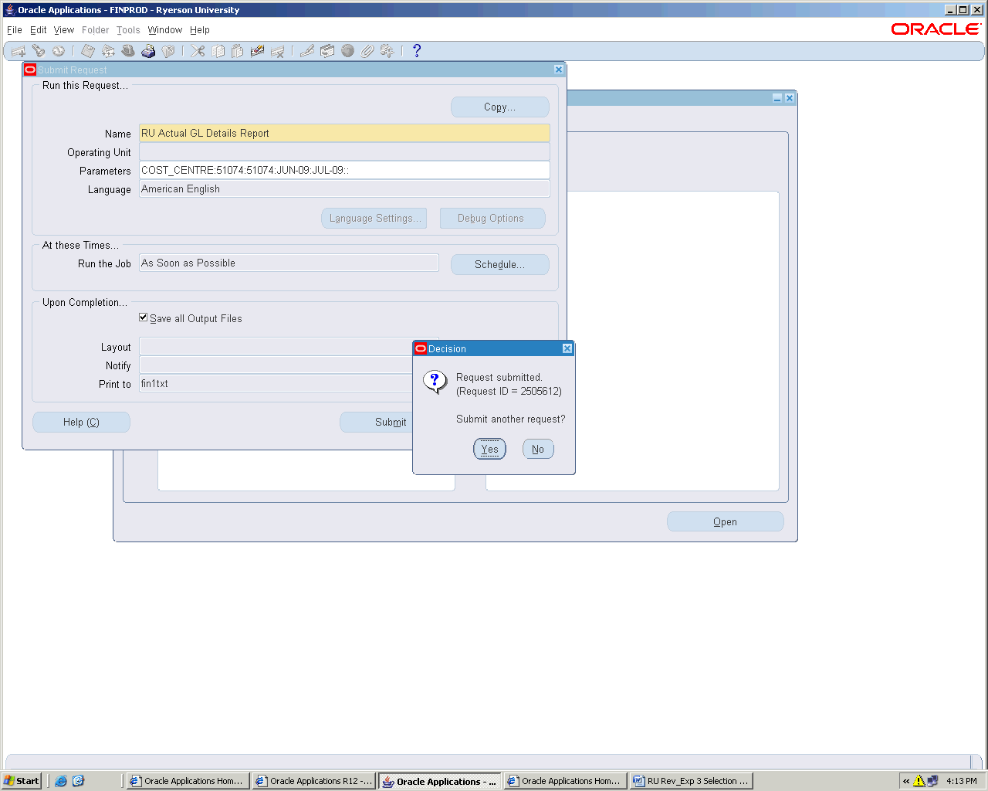988x791 pixels.
Task: Click the Copy toolbar icon
Action: (218, 51)
